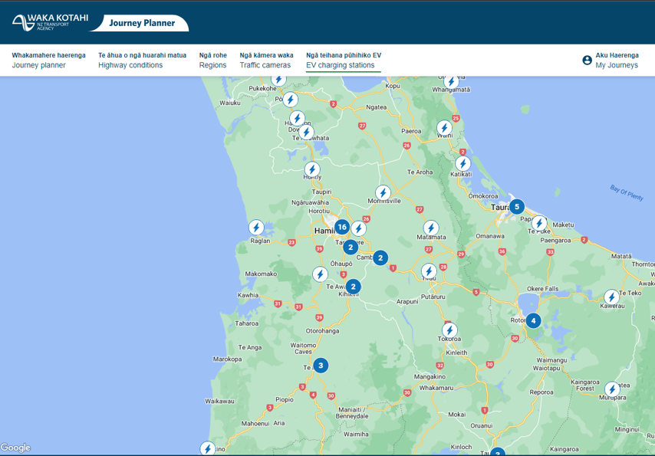Viewport: 655px width, 456px height.
Task: Click the Ngatea town label
Action: (x=376, y=107)
